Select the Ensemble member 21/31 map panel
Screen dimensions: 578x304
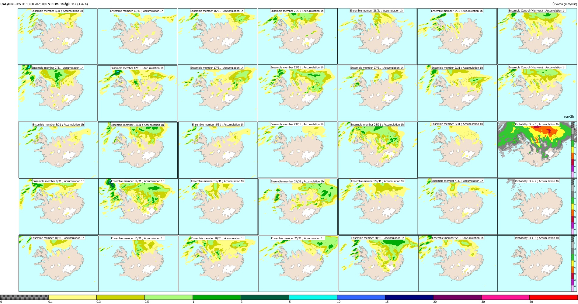point(298,36)
